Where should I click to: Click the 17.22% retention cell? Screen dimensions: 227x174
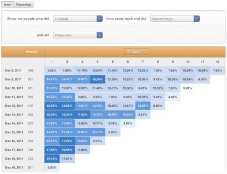67,141
